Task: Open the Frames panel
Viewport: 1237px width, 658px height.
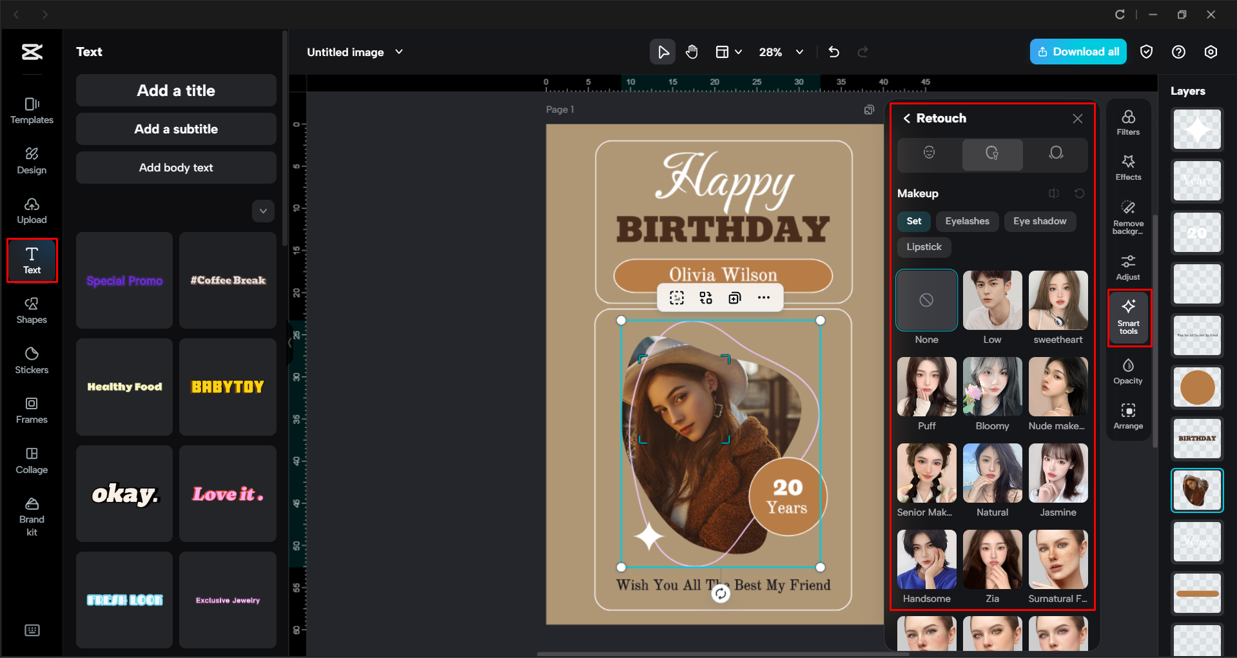Action: coord(31,411)
